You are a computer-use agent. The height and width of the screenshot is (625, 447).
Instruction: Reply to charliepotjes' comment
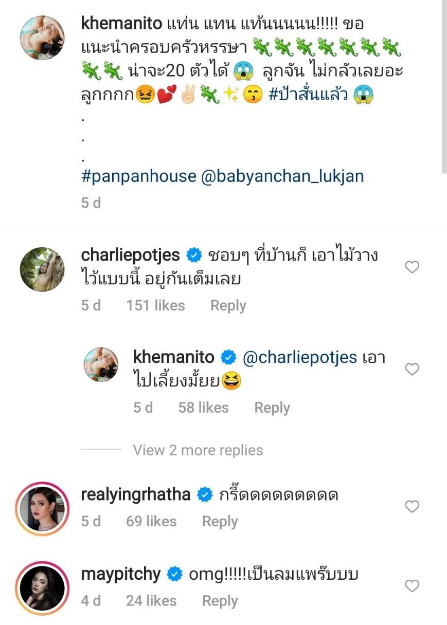pos(228,306)
